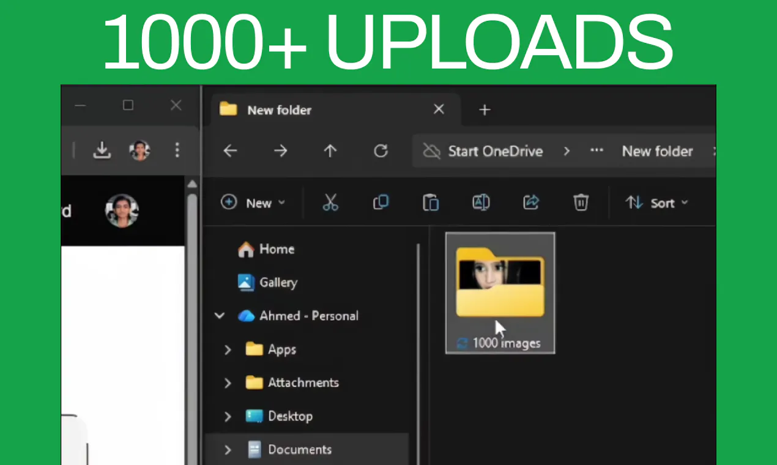The image size is (777, 465).
Task: Expand the Apps folder node
Action: pos(228,349)
